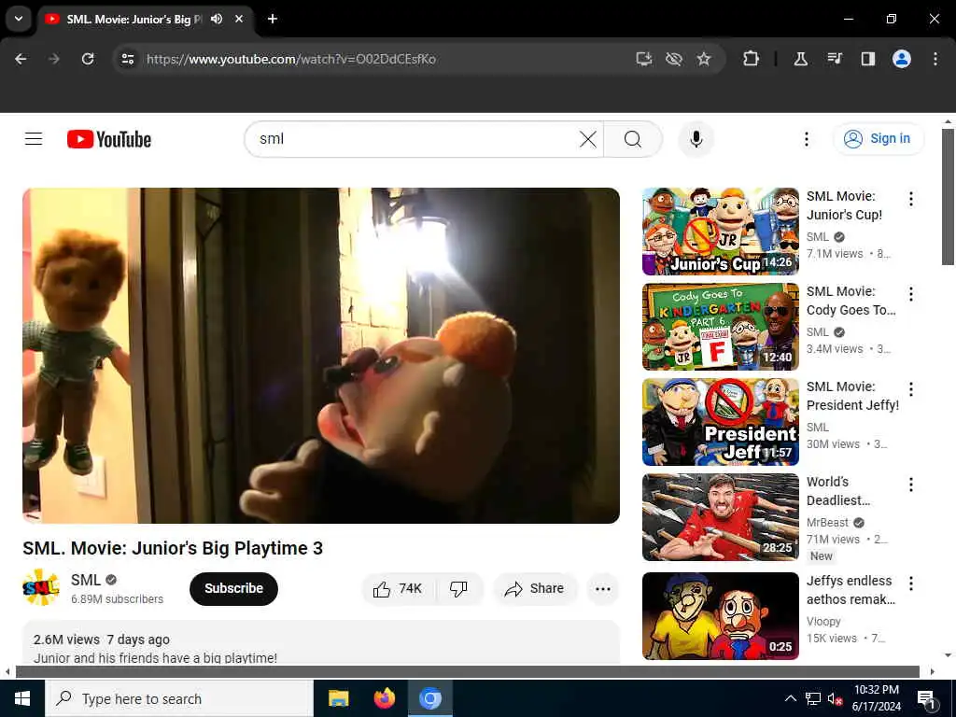Search with your voice microphone

[x=696, y=139]
